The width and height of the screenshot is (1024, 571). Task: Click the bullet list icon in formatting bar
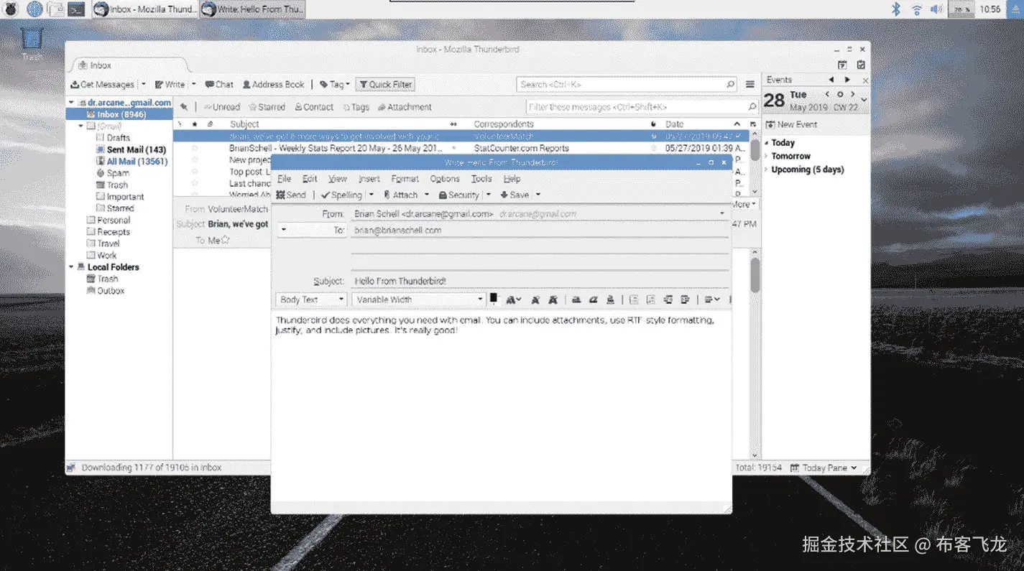[x=633, y=300]
